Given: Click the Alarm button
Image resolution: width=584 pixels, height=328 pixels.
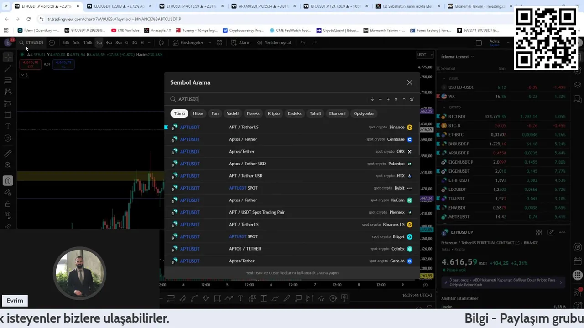Looking at the screenshot, I should [x=240, y=42].
